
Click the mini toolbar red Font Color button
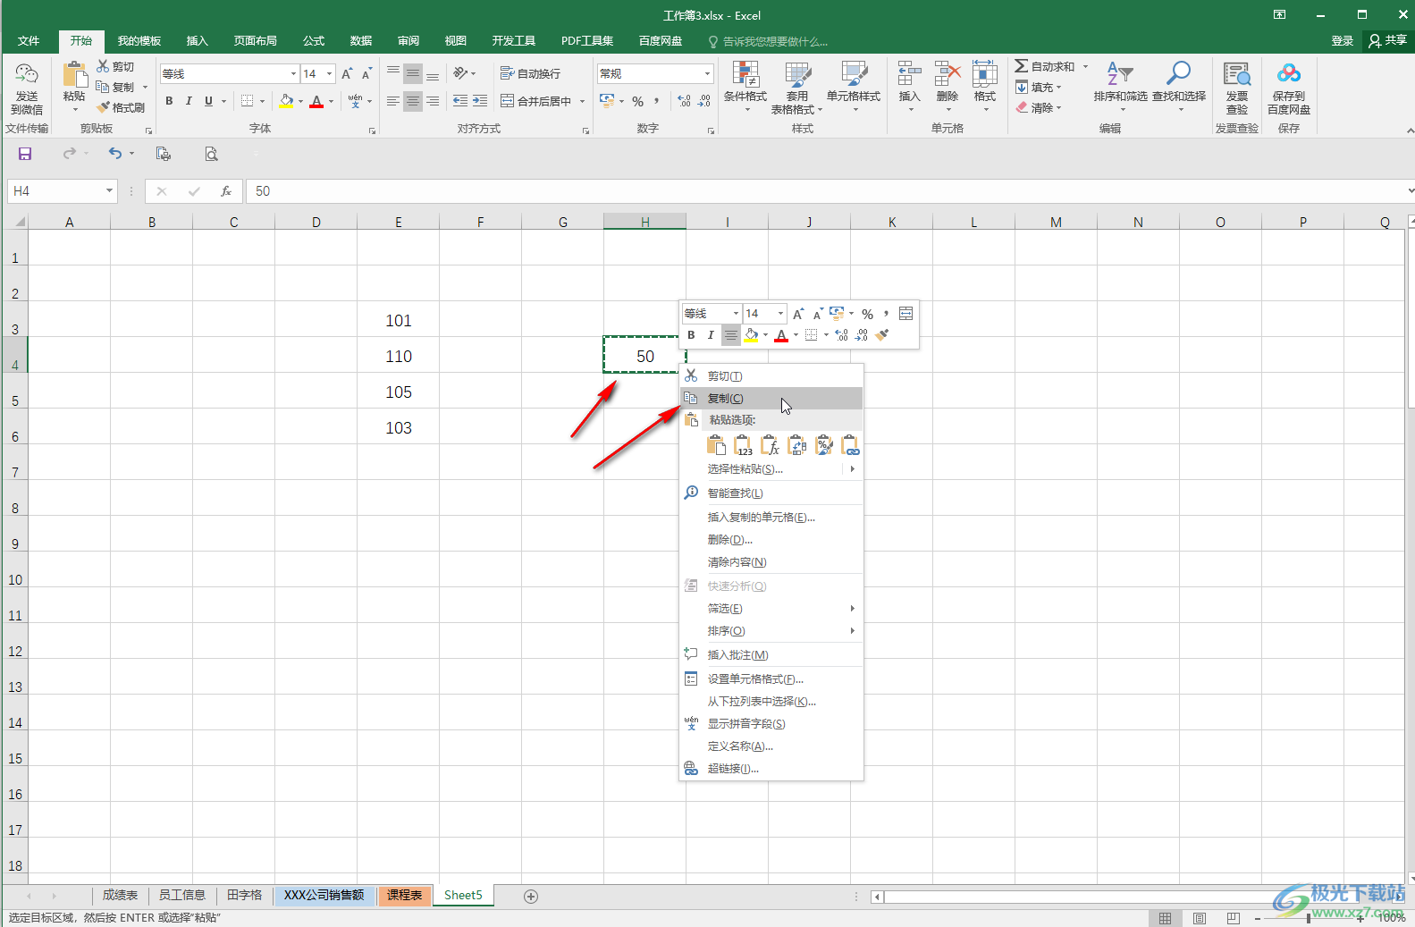coord(781,335)
